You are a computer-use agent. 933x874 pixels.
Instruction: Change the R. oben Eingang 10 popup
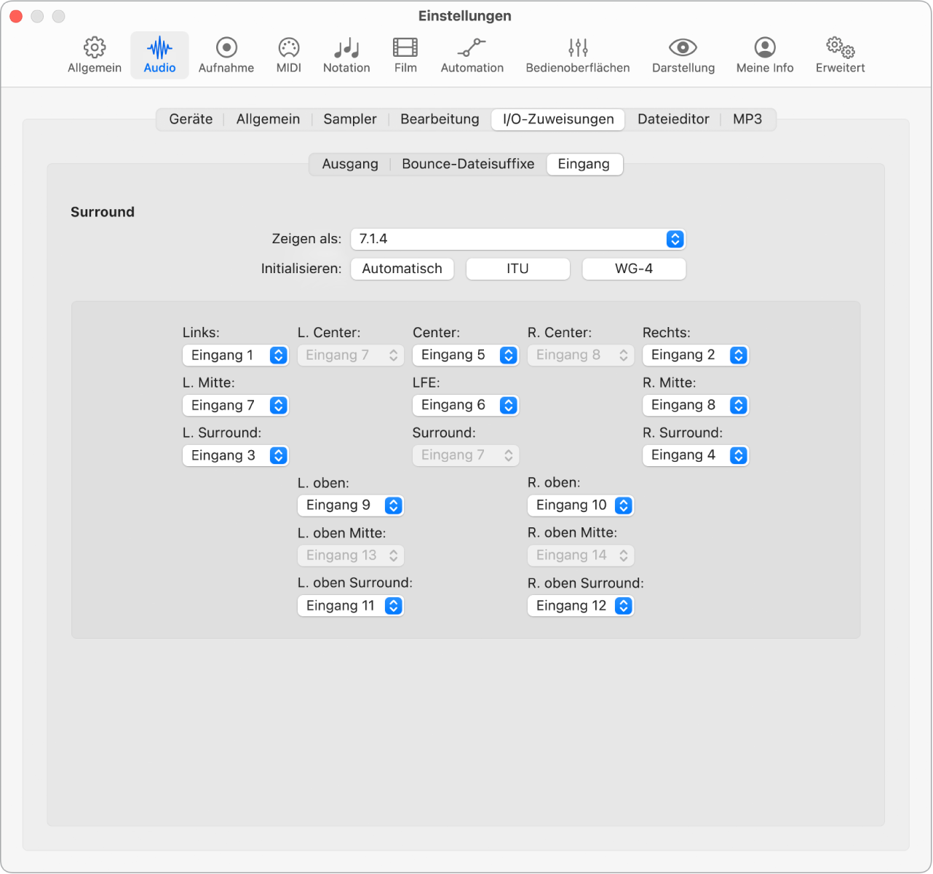[x=581, y=505]
